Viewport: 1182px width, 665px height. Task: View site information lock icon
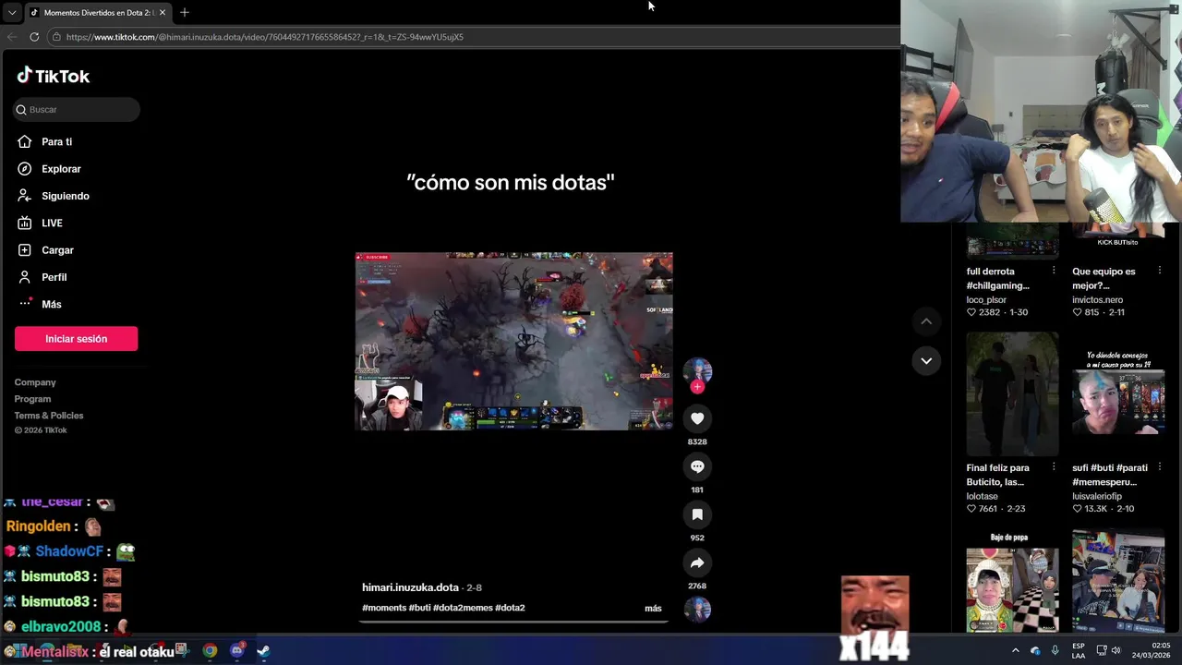(56, 37)
